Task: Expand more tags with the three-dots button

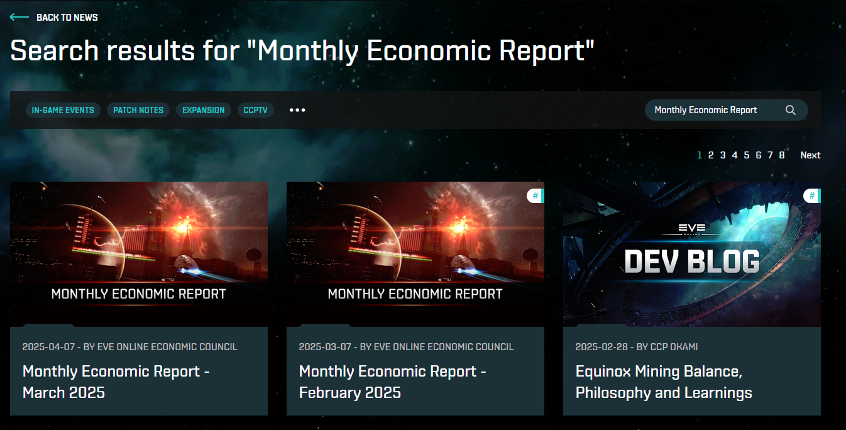Action: click(297, 110)
